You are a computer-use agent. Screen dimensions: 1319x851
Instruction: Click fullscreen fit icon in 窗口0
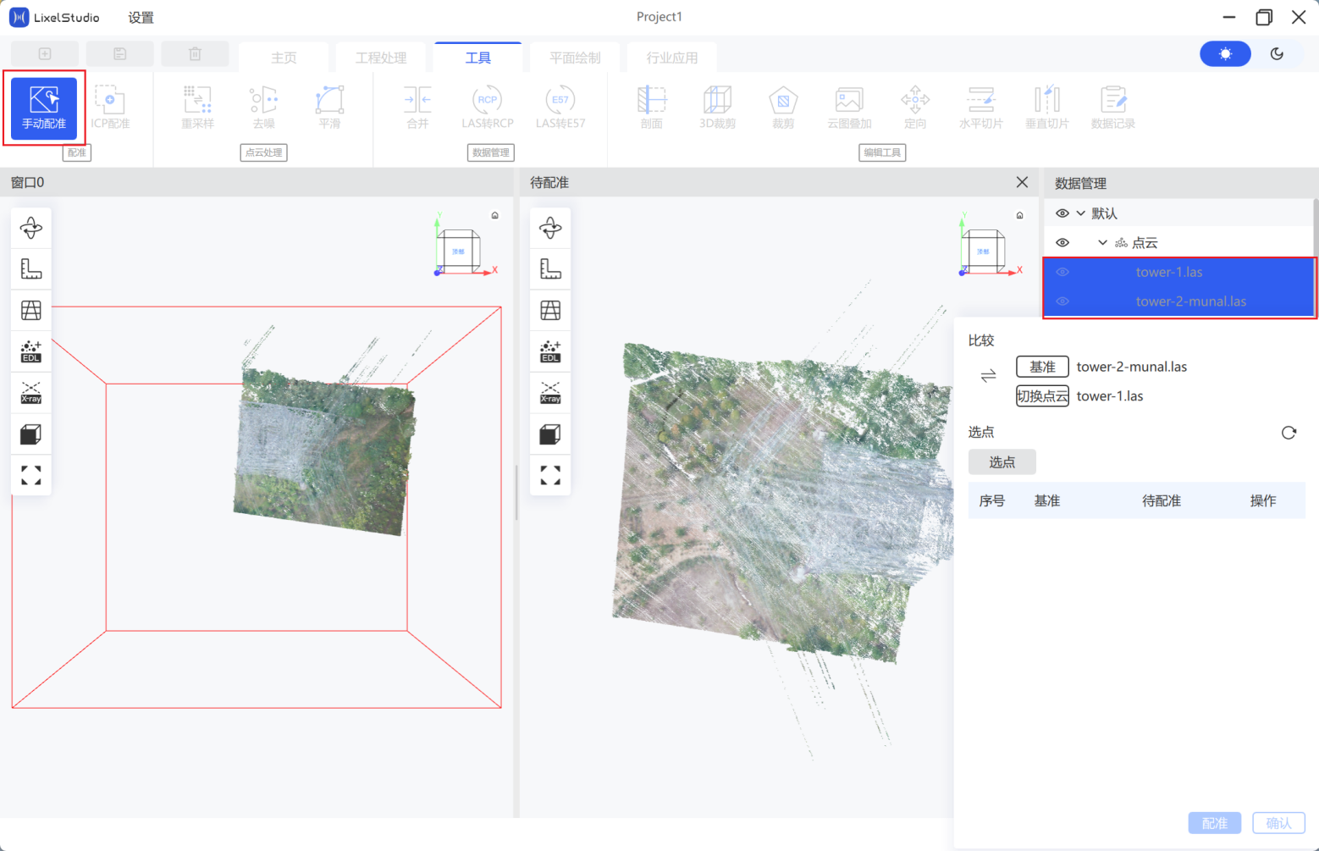coord(31,475)
